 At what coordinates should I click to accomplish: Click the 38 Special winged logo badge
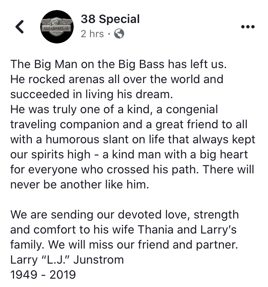[57, 27]
